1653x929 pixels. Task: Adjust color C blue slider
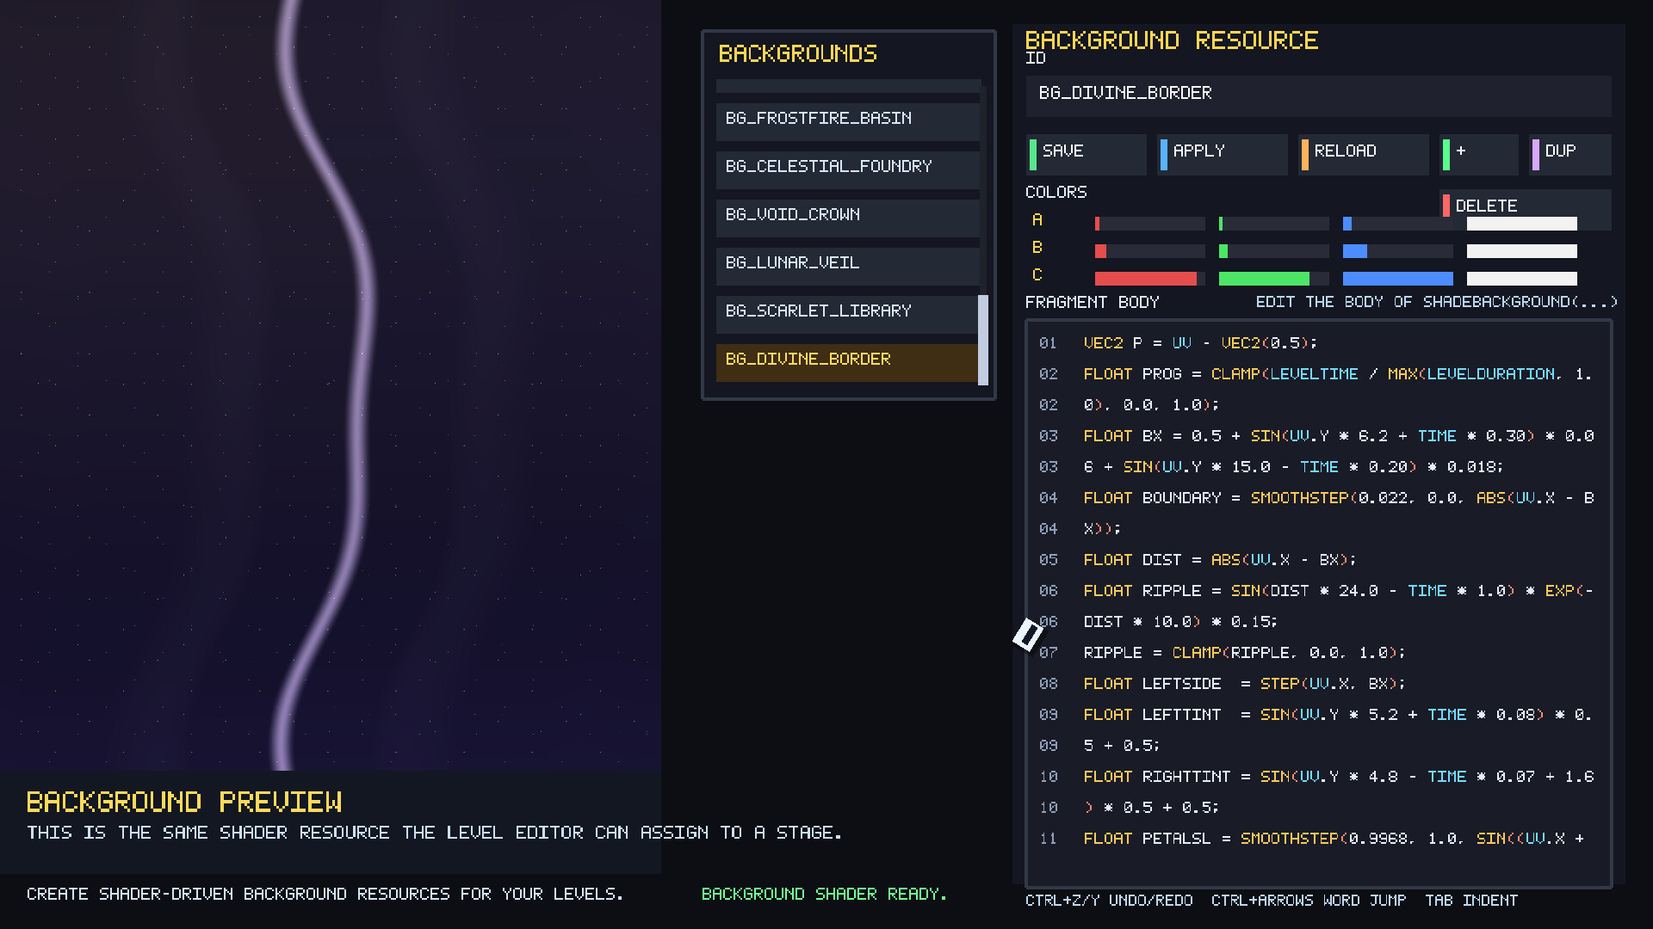pyautogui.click(x=1397, y=279)
